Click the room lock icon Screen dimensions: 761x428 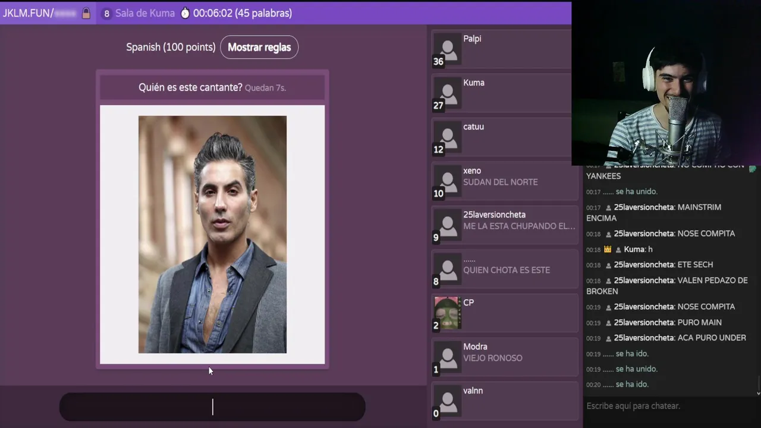[x=86, y=13]
